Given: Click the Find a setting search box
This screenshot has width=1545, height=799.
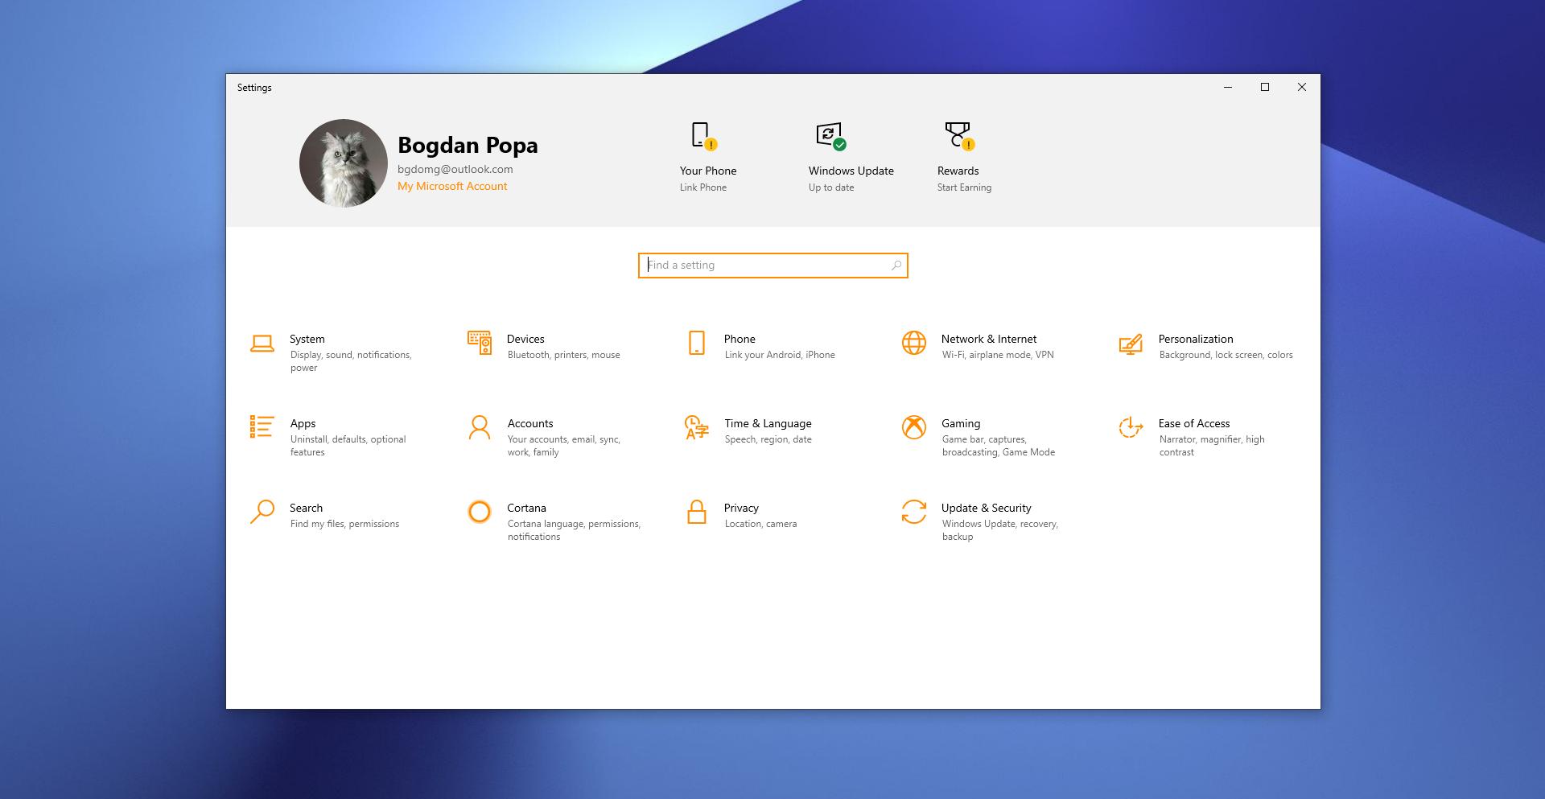Looking at the screenshot, I should 772,265.
